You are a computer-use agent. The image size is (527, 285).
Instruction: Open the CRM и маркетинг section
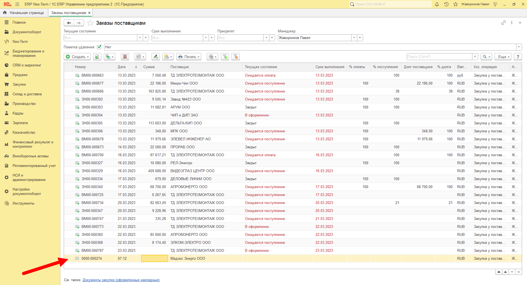coord(27,65)
